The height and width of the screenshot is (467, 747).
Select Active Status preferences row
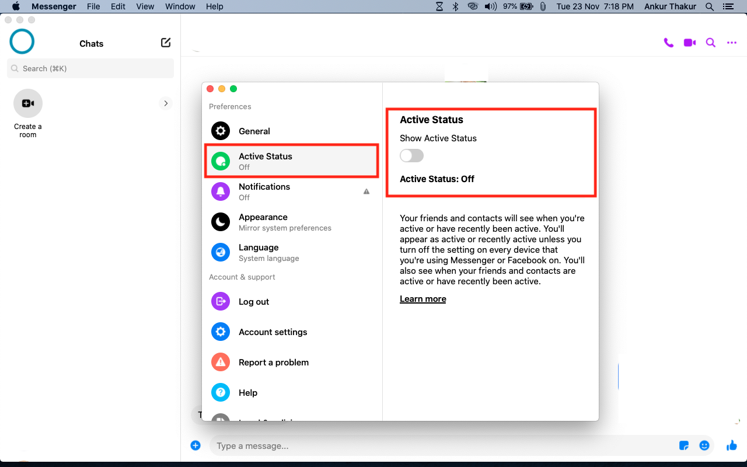(292, 161)
